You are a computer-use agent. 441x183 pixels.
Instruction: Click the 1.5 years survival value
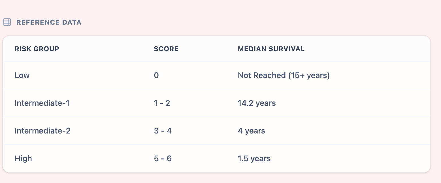(254, 158)
